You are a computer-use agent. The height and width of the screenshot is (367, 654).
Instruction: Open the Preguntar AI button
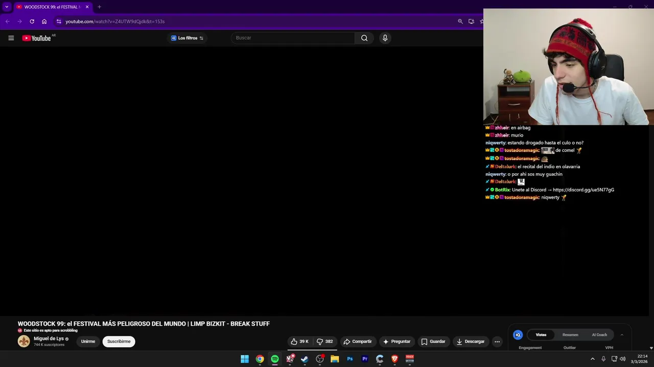coord(397,342)
